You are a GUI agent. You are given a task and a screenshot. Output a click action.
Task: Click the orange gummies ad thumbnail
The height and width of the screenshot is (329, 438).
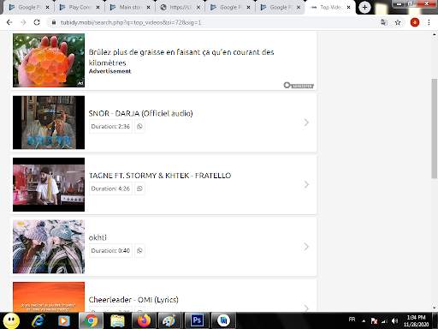point(49,60)
